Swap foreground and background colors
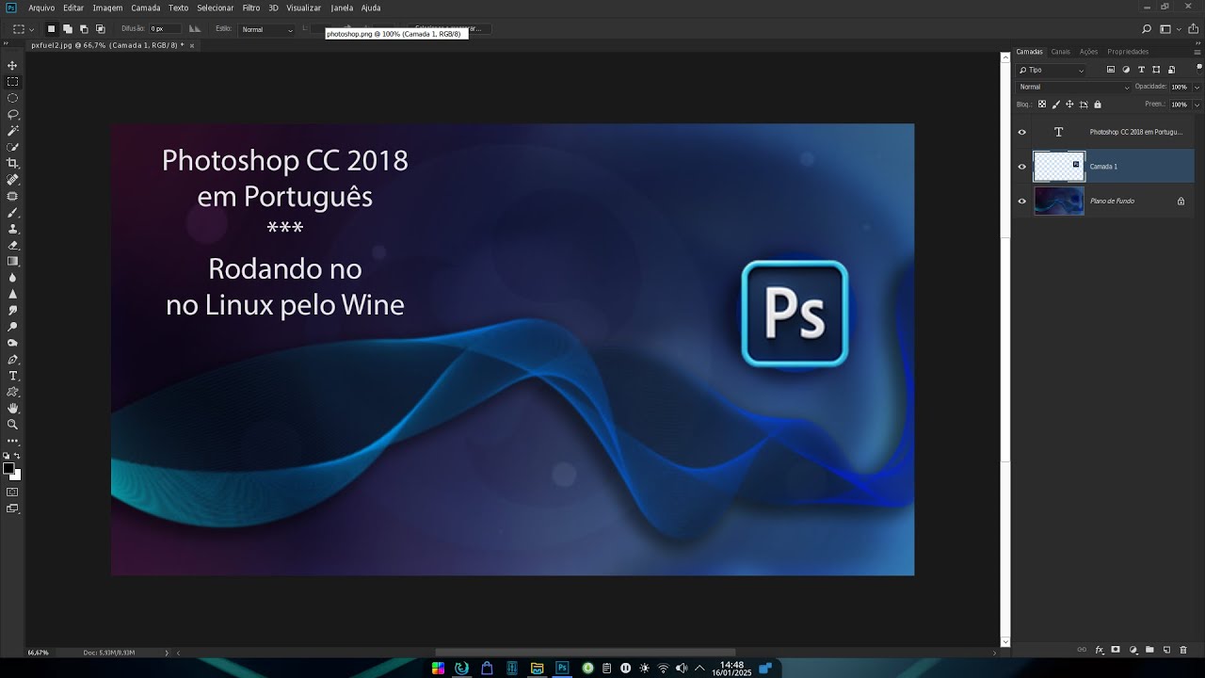The image size is (1205, 678). [17, 456]
